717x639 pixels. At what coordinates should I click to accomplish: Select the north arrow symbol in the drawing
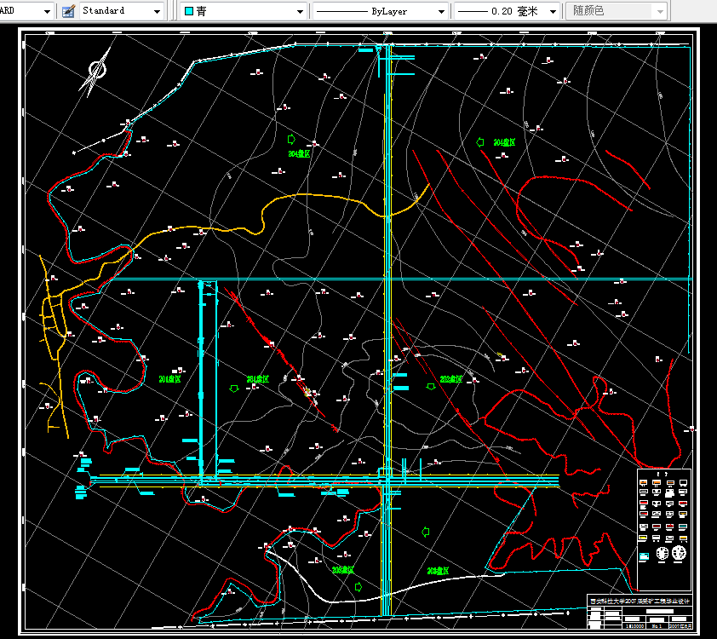pyautogui.click(x=96, y=72)
